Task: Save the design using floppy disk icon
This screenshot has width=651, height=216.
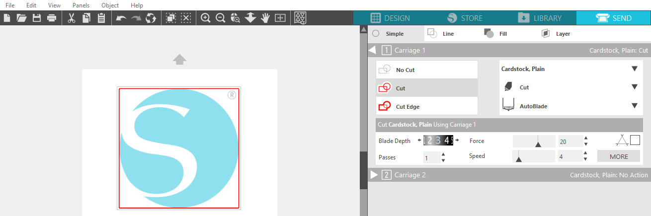Action: click(x=36, y=18)
